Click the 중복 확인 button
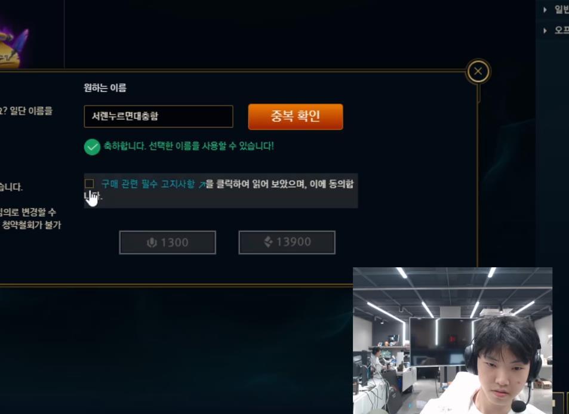This screenshot has height=414, width=569. tap(296, 116)
